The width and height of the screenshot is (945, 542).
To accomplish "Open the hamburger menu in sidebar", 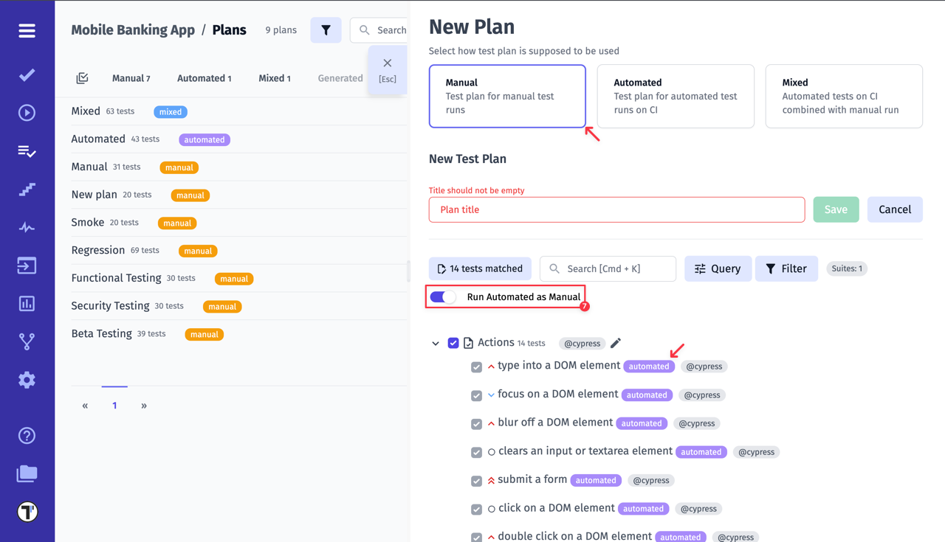I will click(27, 31).
